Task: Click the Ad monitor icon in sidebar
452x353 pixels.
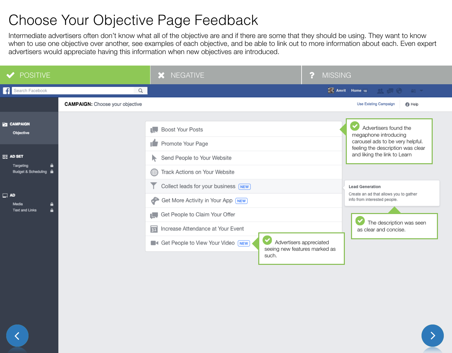Action: click(x=5, y=195)
